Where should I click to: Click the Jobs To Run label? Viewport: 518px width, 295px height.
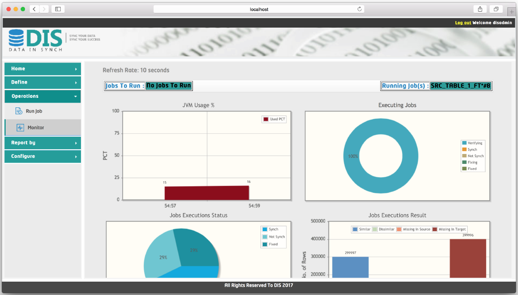(x=125, y=86)
